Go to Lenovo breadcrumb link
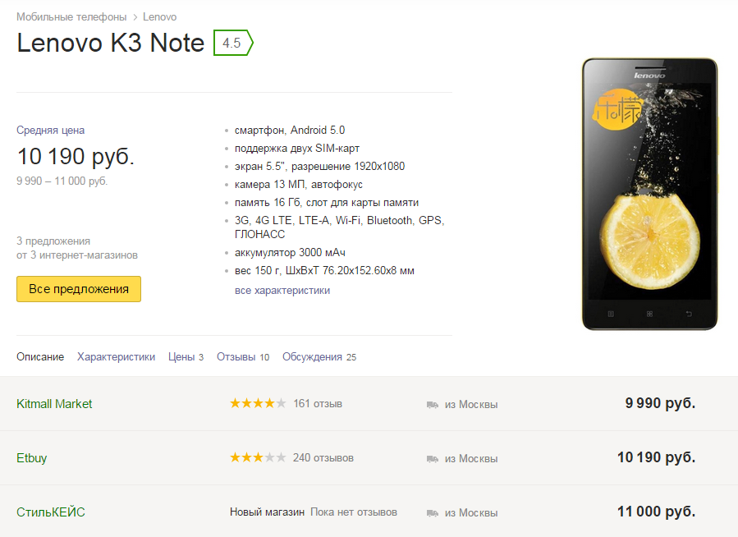Viewport: 738px width, 537px height. (159, 17)
